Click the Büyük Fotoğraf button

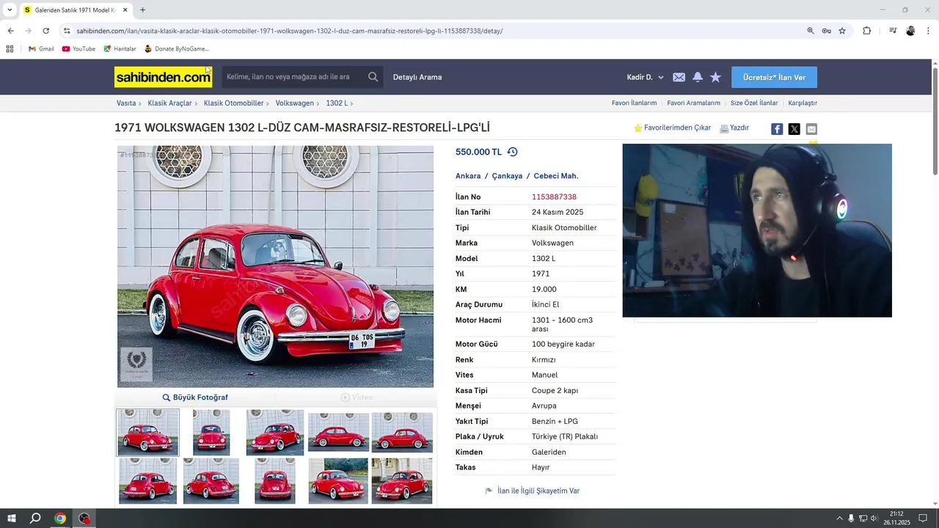click(x=195, y=397)
